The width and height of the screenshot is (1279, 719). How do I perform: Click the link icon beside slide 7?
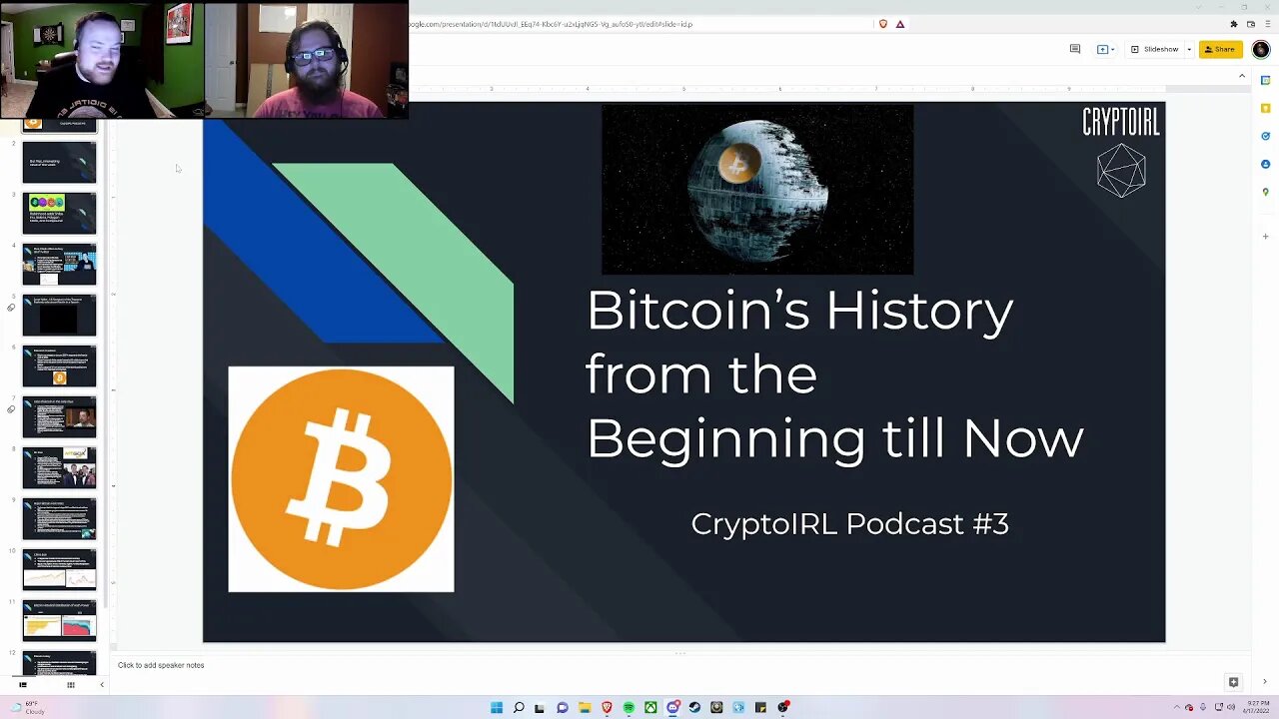11,409
